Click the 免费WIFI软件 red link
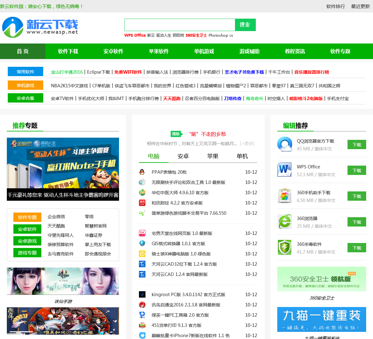The image size is (373, 339). point(128,72)
